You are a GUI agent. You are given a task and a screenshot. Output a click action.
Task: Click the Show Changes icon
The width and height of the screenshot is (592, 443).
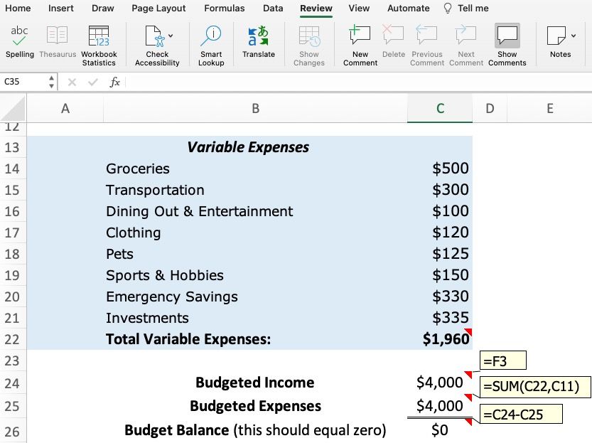click(x=309, y=36)
